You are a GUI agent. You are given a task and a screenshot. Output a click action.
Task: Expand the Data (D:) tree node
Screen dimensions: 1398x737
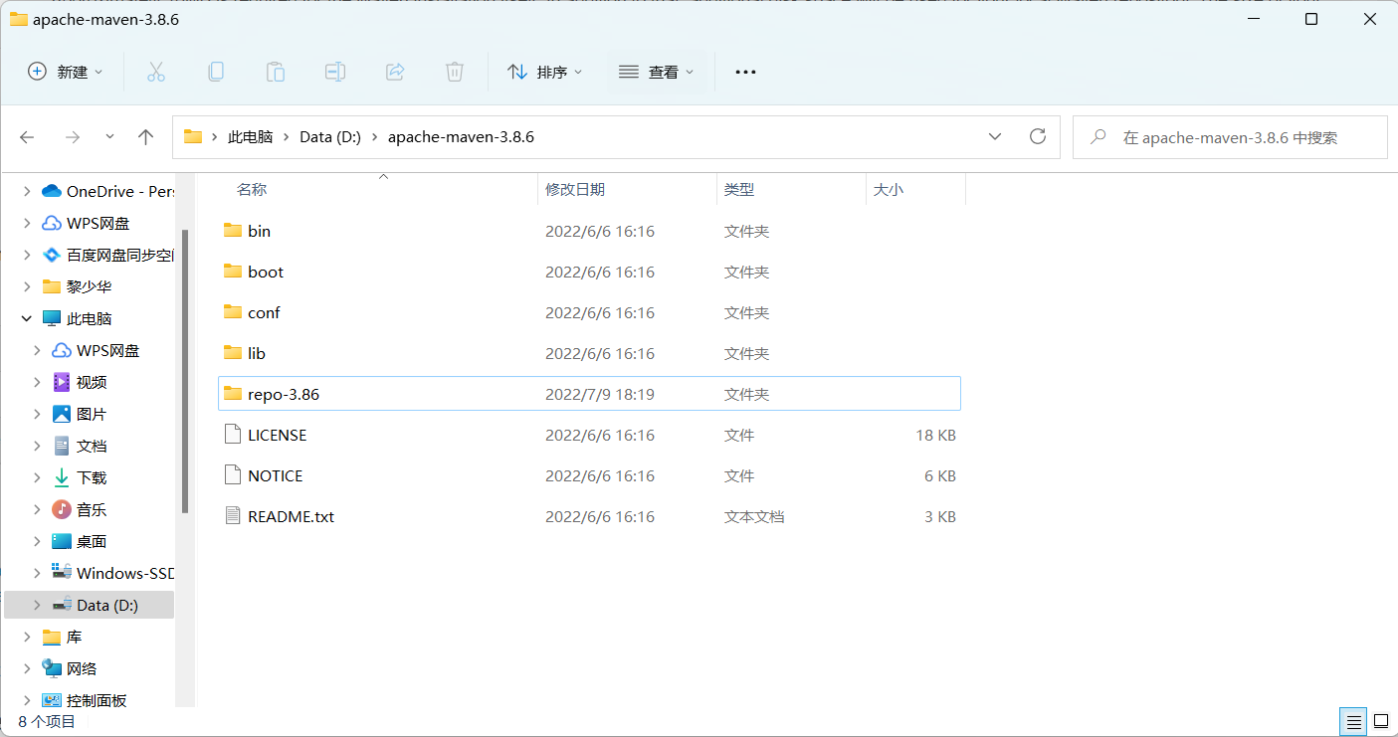(37, 605)
